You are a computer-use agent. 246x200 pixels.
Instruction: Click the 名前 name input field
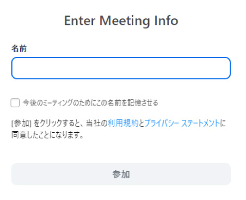coord(121,68)
